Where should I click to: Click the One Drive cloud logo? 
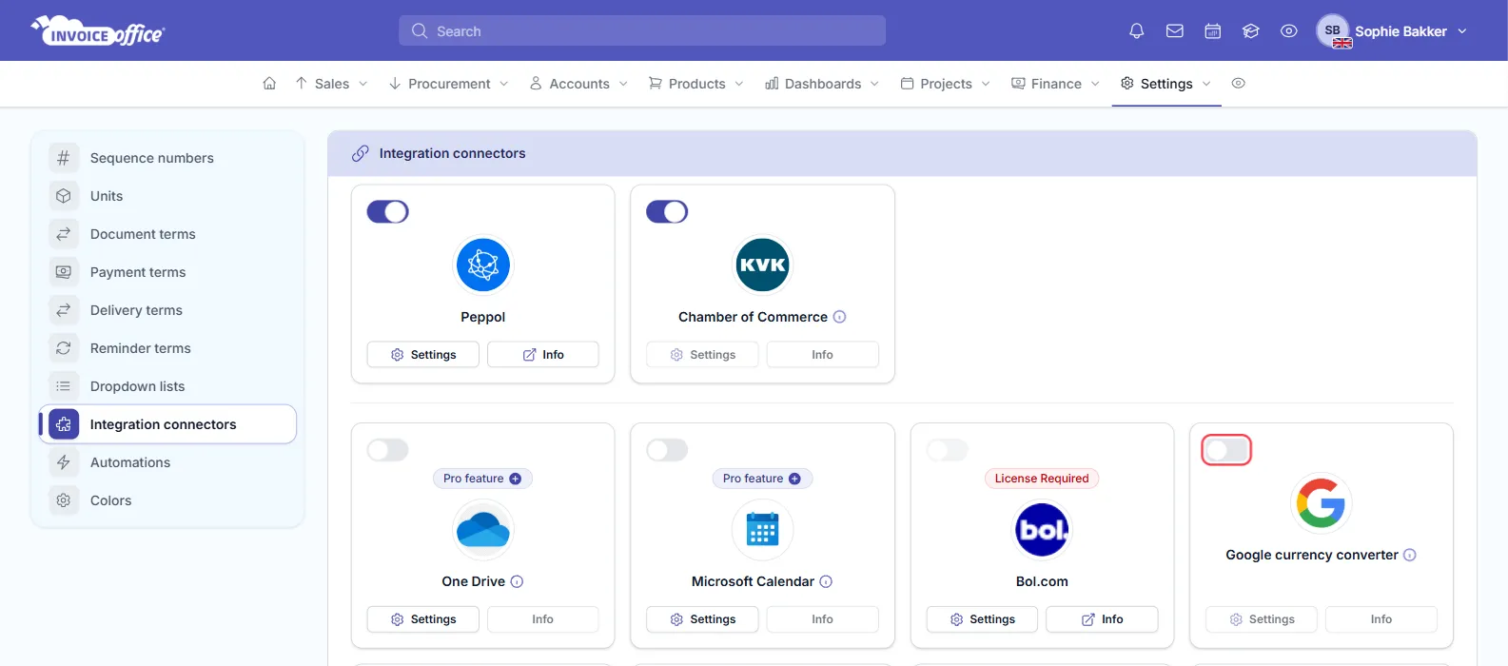click(x=483, y=530)
